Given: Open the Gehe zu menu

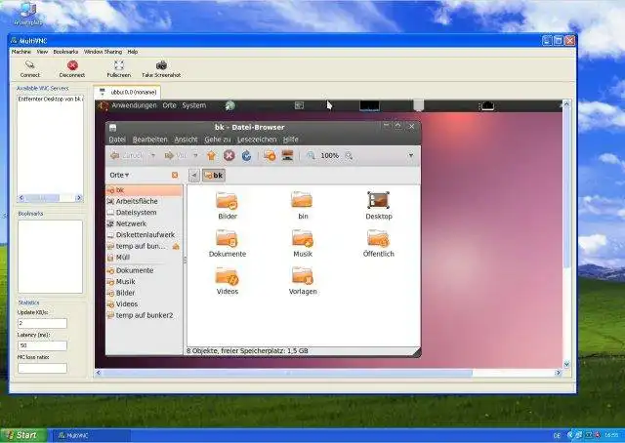Looking at the screenshot, I should point(218,140).
